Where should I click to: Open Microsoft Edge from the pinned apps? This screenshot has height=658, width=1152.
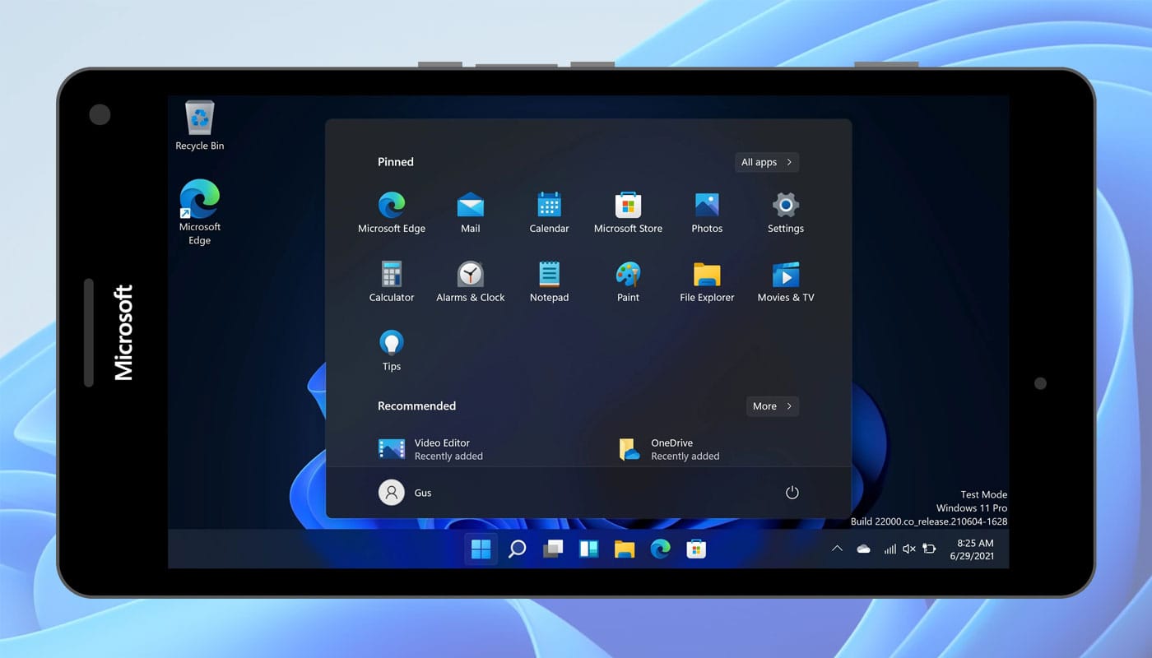pos(392,212)
